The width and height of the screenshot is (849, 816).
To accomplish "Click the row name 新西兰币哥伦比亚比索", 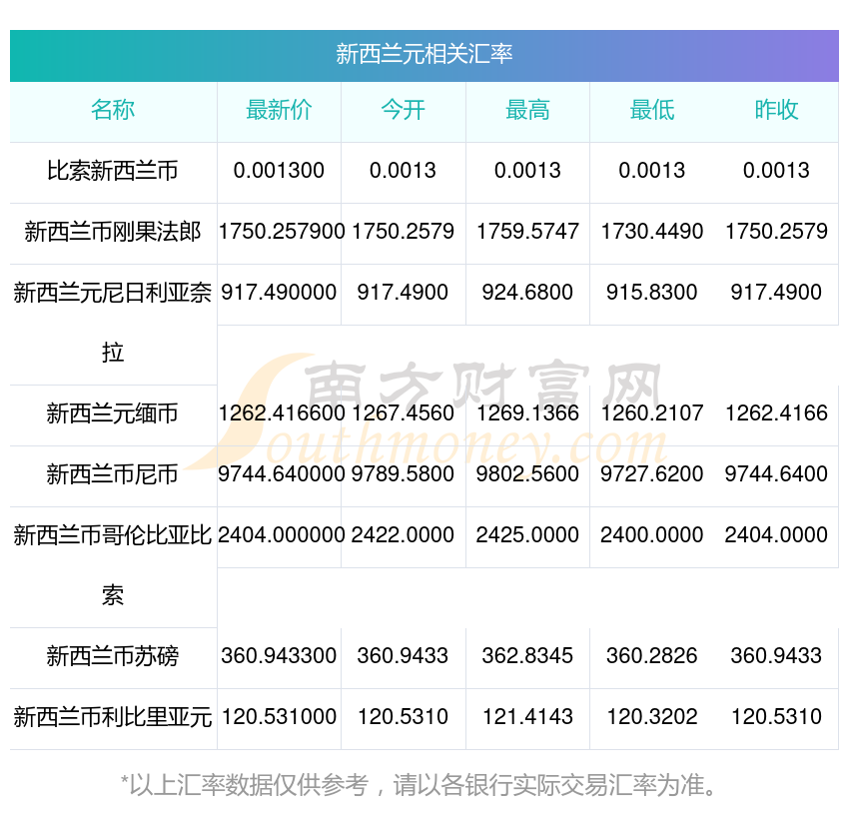I will coord(113,565).
